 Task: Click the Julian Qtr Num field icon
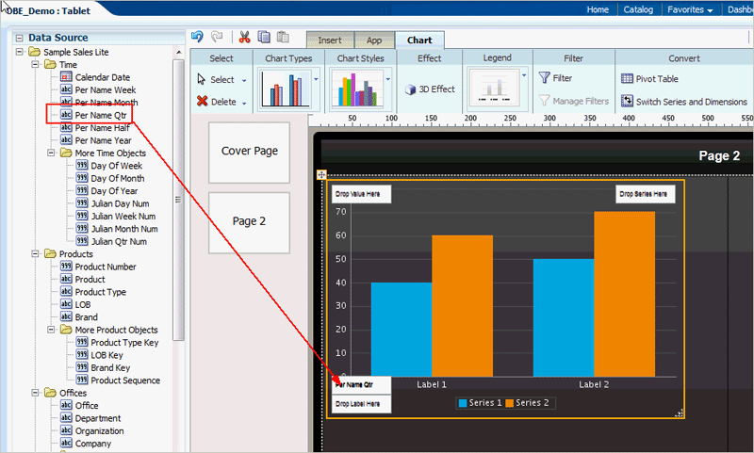click(x=82, y=241)
